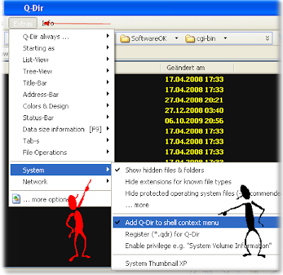Image resolution: width=283 pixels, height=275 pixels.
Task: Select the System menu entry
Action: (x=61, y=170)
